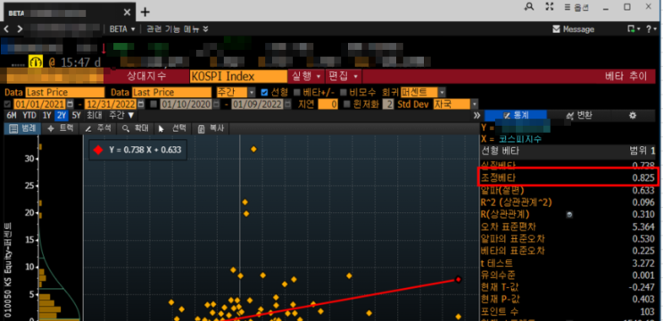Open calendar picker for 12/31/2022
Viewport: 663px width, 321px height.
pyautogui.click(x=141, y=104)
